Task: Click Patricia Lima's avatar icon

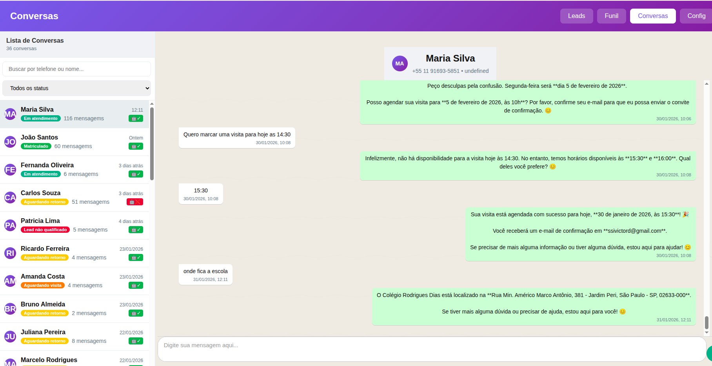Action: [10, 225]
